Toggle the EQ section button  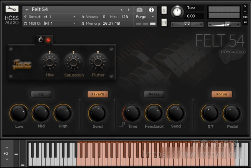click(x=41, y=94)
